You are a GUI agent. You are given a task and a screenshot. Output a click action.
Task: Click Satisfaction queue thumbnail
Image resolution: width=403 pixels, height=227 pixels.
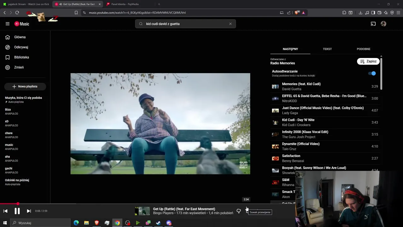coord(275,158)
